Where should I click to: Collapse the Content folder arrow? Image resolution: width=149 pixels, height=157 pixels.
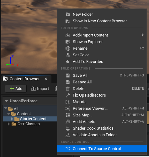9,114
